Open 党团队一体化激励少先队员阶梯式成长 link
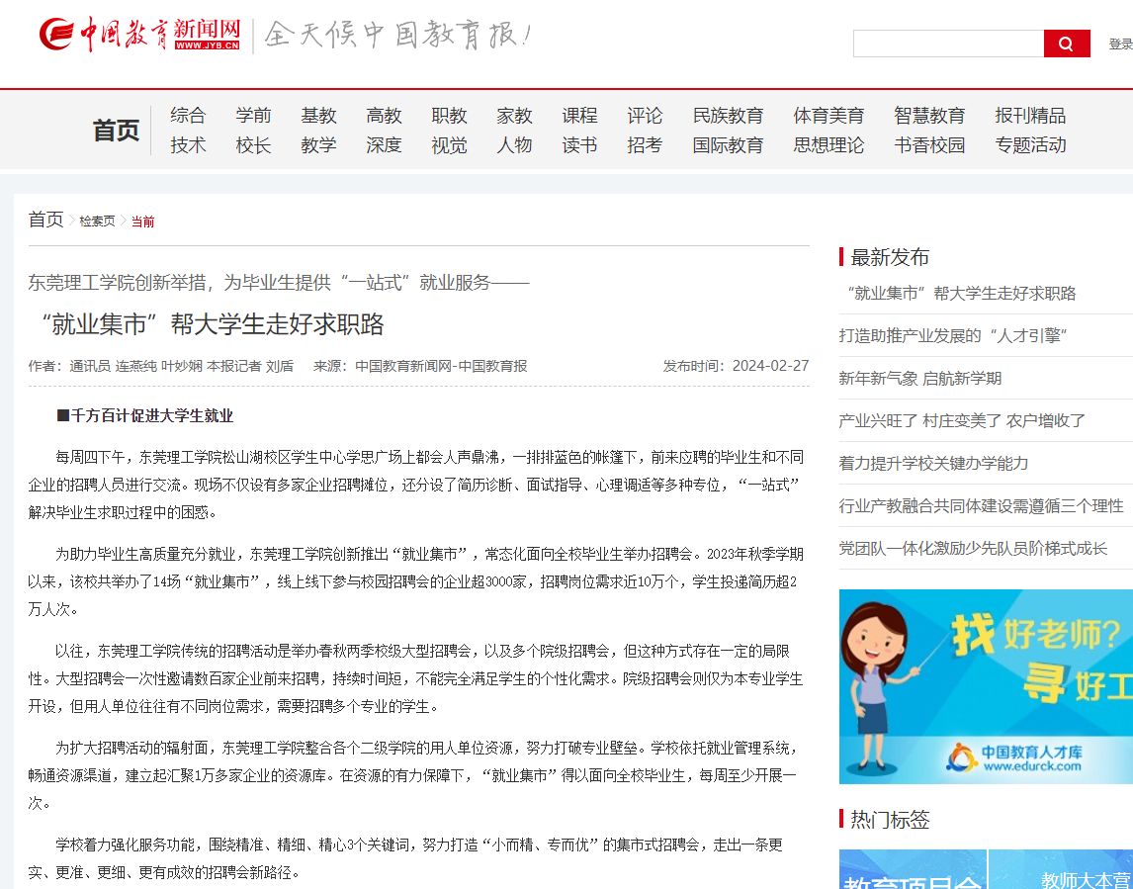Viewport: 1133px width, 889px height. (973, 548)
